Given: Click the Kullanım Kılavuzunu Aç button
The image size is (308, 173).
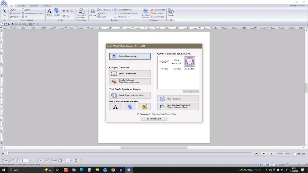Looking at the screenshot, I should [x=130, y=56].
